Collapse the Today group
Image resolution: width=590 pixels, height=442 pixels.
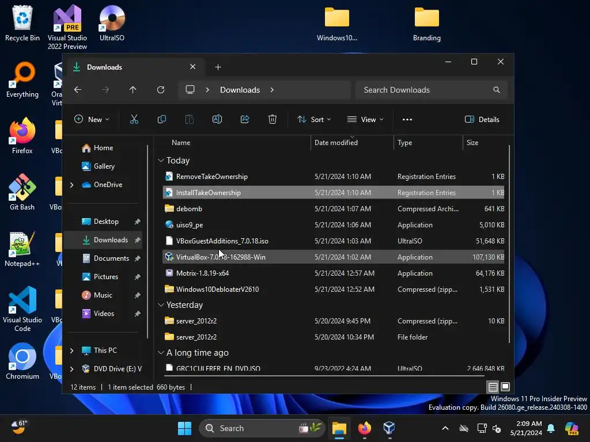[x=161, y=161]
